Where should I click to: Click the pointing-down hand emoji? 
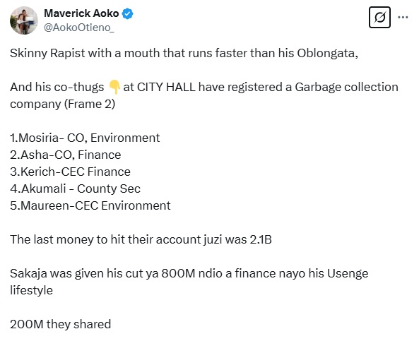tap(114, 87)
